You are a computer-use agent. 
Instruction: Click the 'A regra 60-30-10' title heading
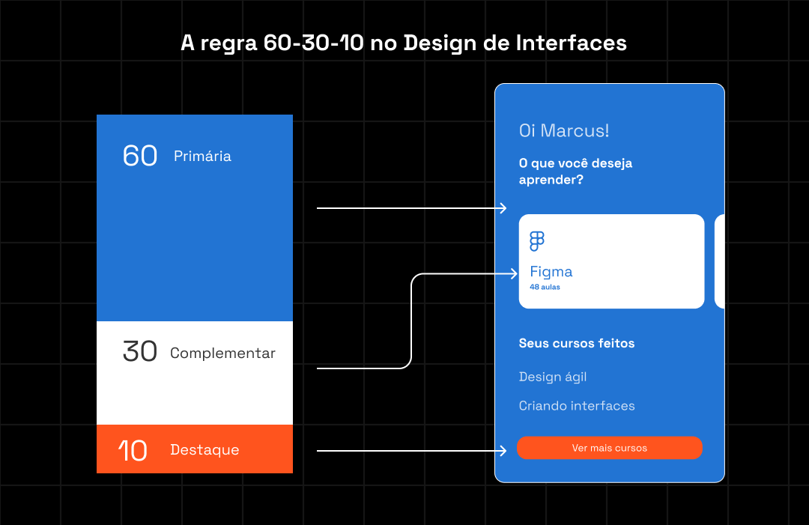coord(404,43)
